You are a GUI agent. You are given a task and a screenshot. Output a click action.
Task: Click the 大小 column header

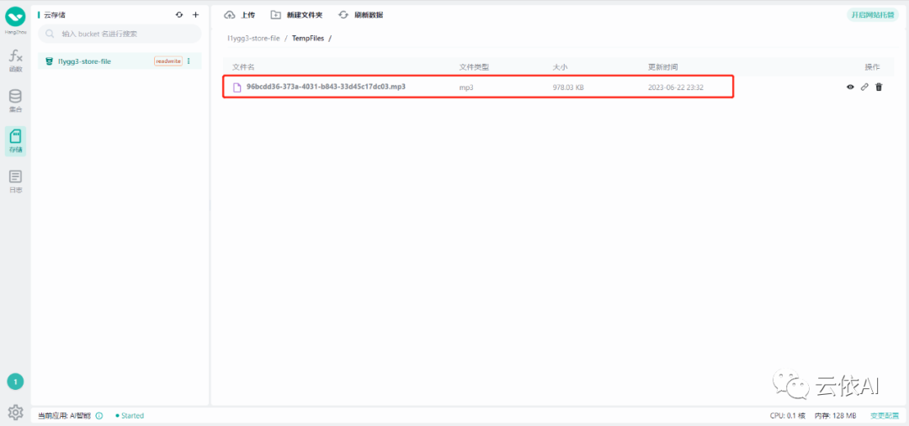coord(560,67)
